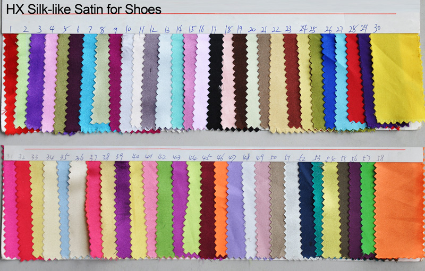Select the narrow orange swatch number 46
Image resolution: width=425 pixels, height=271 pixels.
[221, 209]
